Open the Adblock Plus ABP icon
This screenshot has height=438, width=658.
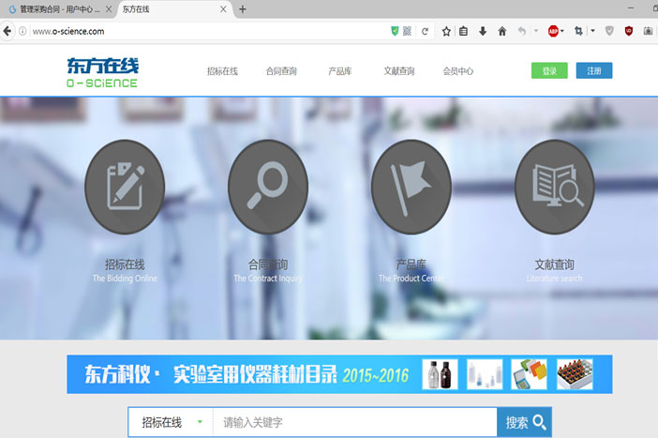coord(554,31)
